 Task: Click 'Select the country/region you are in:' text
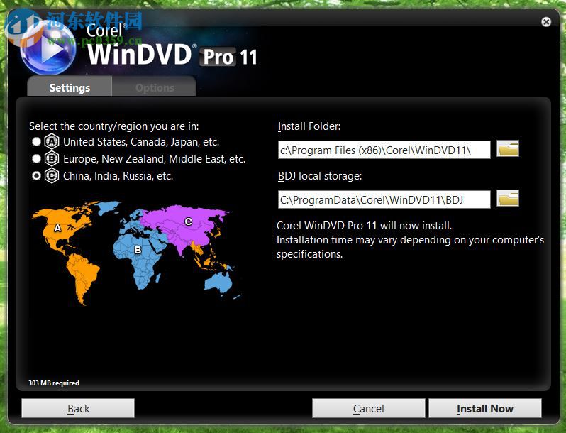[x=113, y=126]
